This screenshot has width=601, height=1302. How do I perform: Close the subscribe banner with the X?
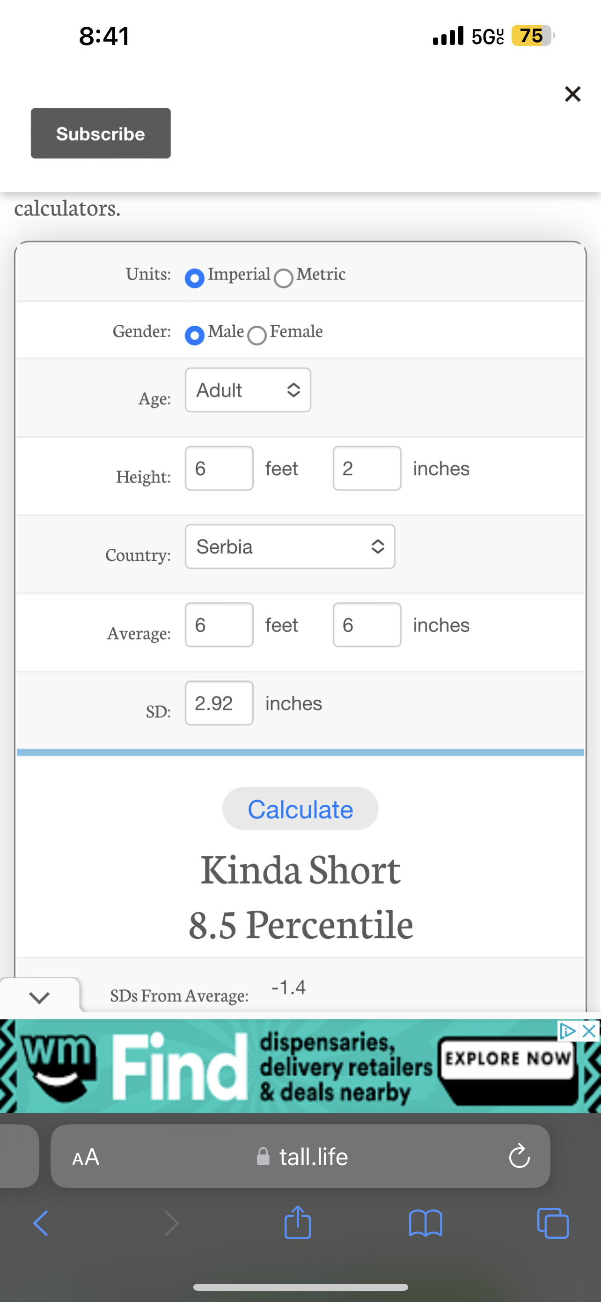coord(572,94)
